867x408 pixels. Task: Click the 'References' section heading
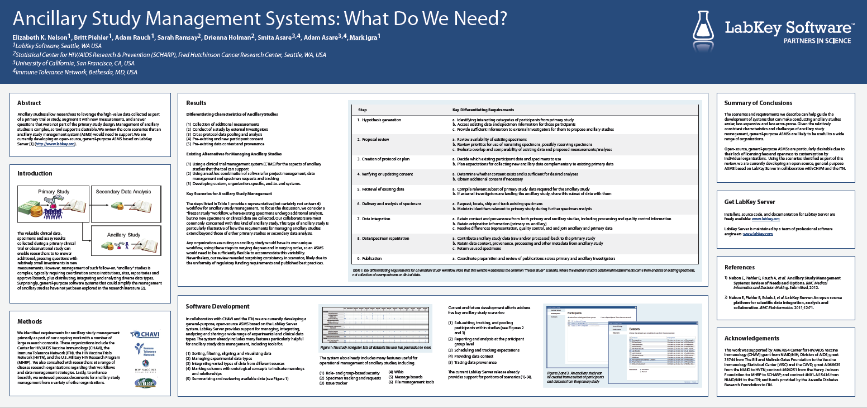click(x=740, y=267)
